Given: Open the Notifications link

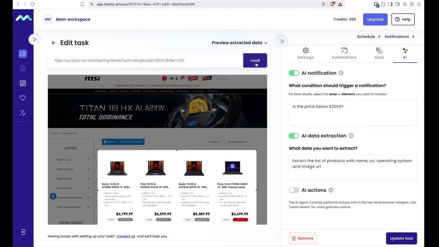Looking at the screenshot, I should pyautogui.click(x=400, y=37).
